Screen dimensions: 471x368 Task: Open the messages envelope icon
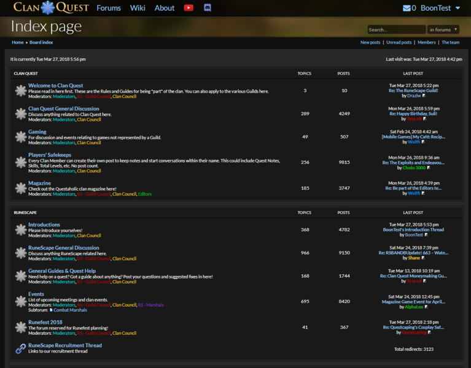pyautogui.click(x=407, y=8)
